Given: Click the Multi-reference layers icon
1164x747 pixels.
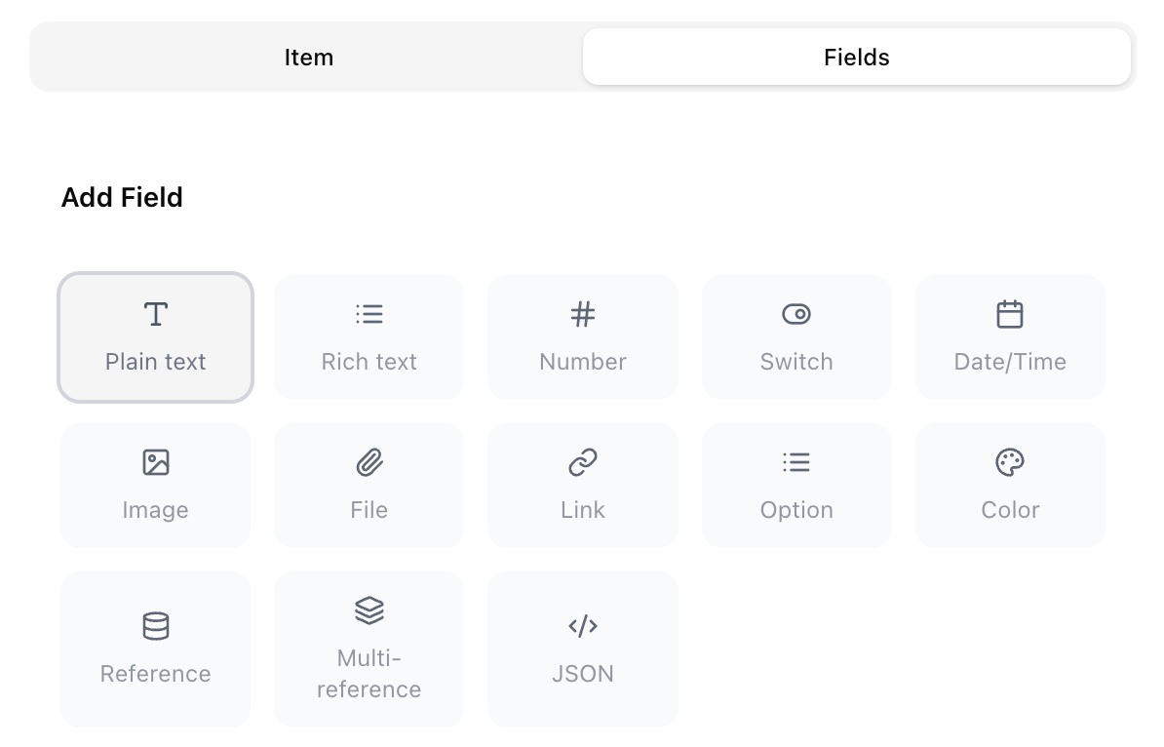Looking at the screenshot, I should coord(369,610).
